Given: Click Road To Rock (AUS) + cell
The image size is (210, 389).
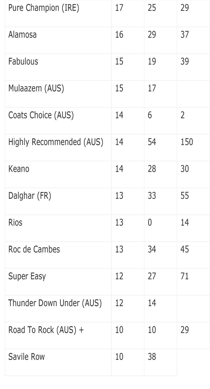Looking at the screenshot, I should pos(46,330).
